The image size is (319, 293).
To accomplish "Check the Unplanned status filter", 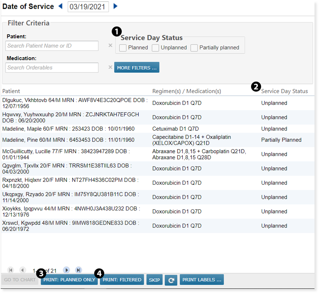I will 155,48.
